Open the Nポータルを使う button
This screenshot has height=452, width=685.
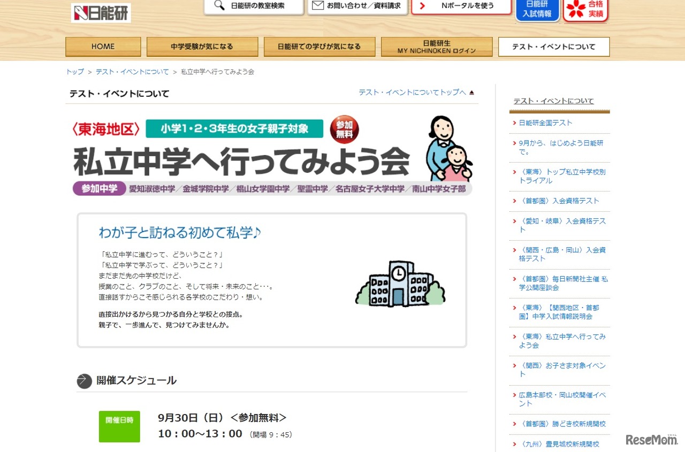[461, 6]
